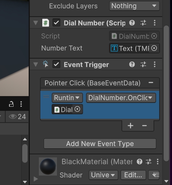172x185 pixels.
Task: Click Add New Event Type button
Action: [x=100, y=144]
